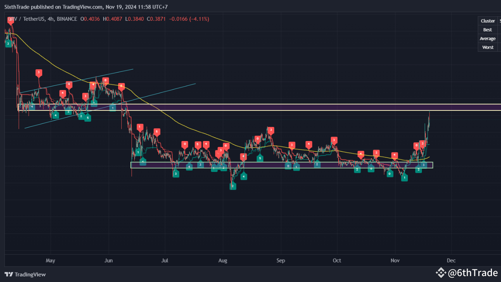
Task: Open the BINANCE exchange selector in the legend
Action: [66, 18]
